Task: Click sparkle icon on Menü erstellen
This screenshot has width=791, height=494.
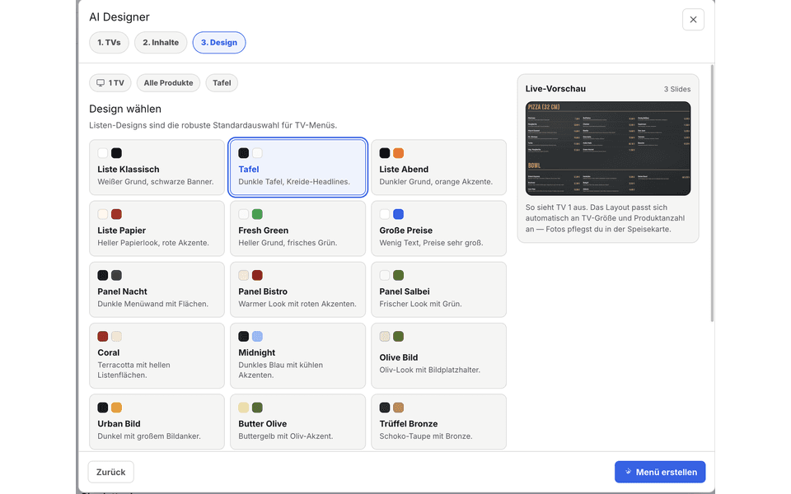Action: point(628,472)
